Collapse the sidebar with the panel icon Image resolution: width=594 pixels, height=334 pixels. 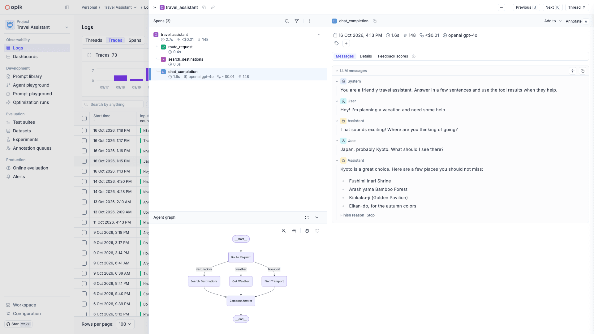coord(67,7)
